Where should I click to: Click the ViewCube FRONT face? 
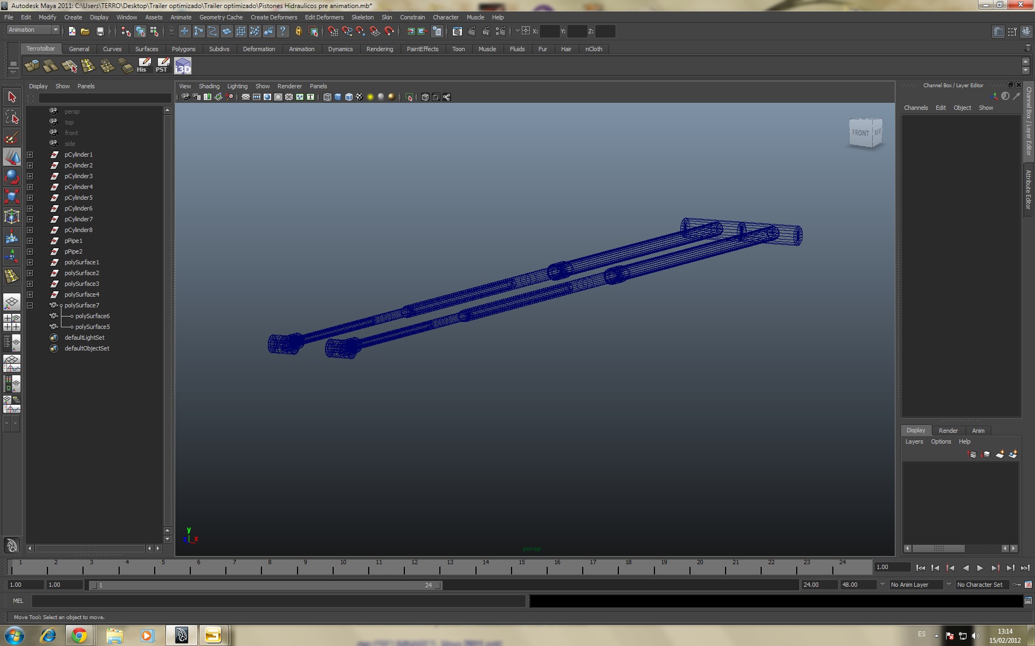pos(860,132)
